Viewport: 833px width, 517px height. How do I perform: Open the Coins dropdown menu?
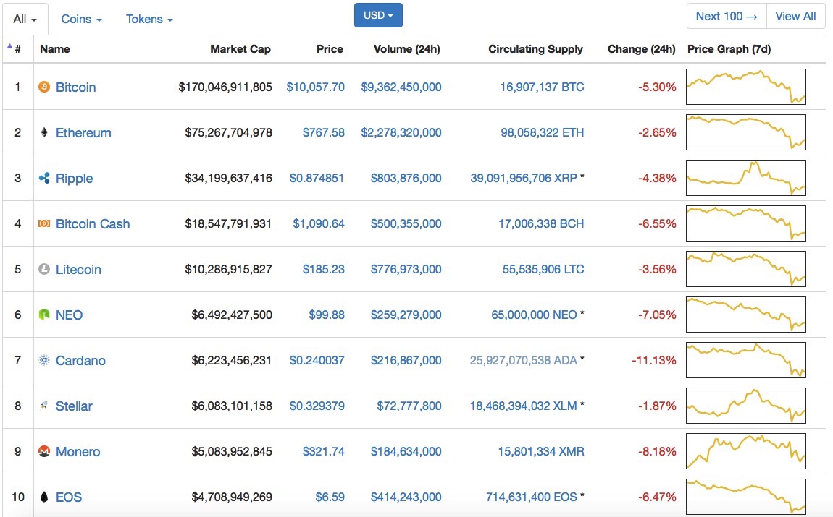pos(81,19)
